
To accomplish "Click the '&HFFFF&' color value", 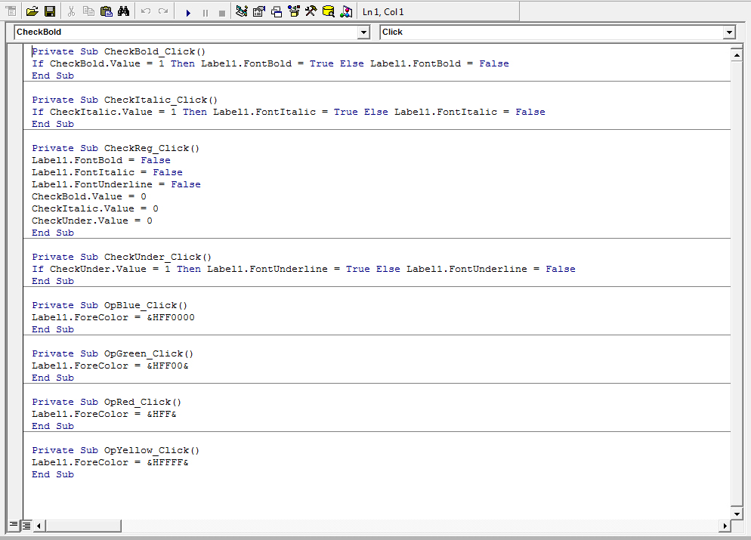I will (168, 462).
